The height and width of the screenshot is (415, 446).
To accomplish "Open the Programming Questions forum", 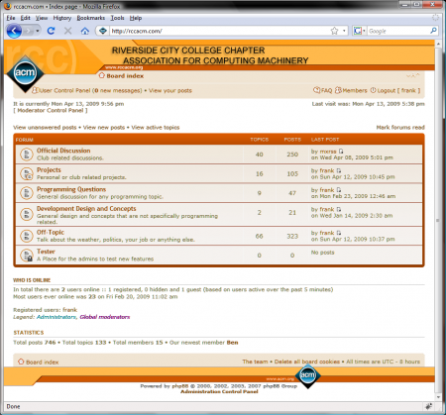I will 71,189.
